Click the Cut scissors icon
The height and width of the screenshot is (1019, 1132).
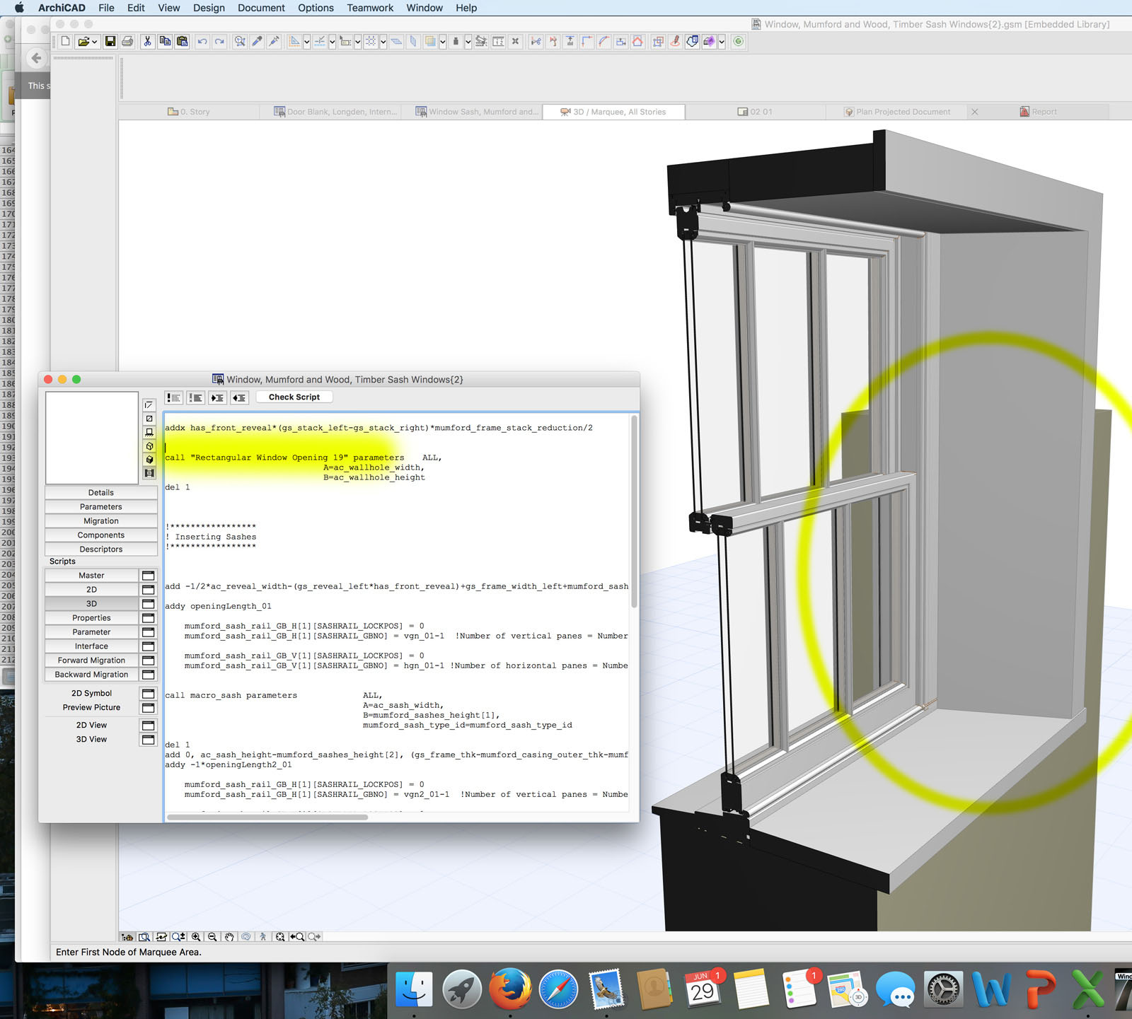pyautogui.click(x=147, y=42)
